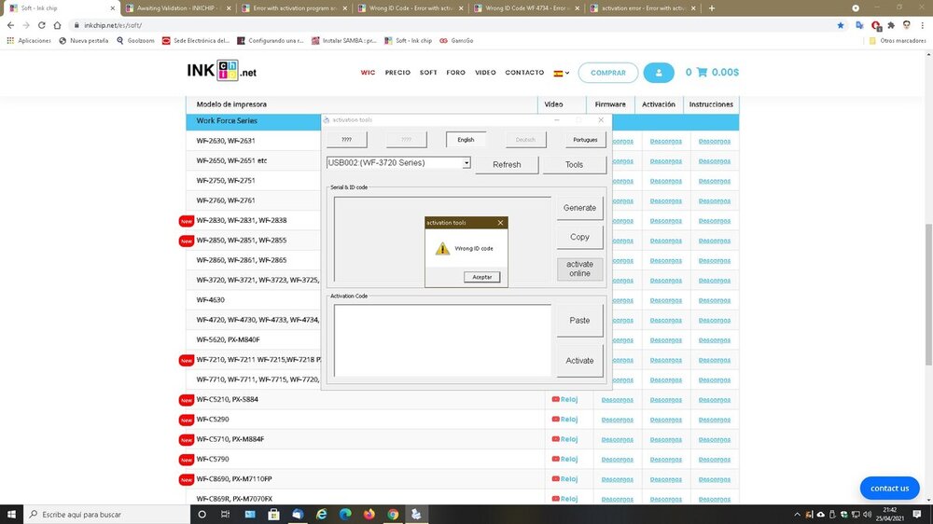Reload the page with browser refresh icon

pos(43,25)
